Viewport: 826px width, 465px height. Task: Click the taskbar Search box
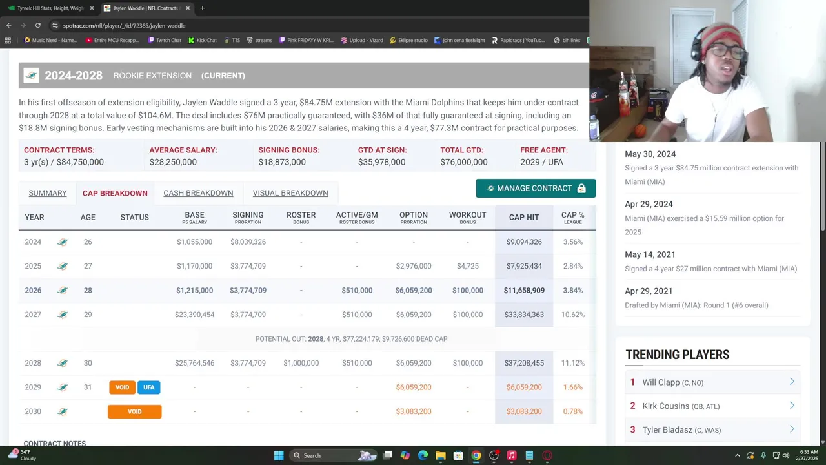click(333, 455)
